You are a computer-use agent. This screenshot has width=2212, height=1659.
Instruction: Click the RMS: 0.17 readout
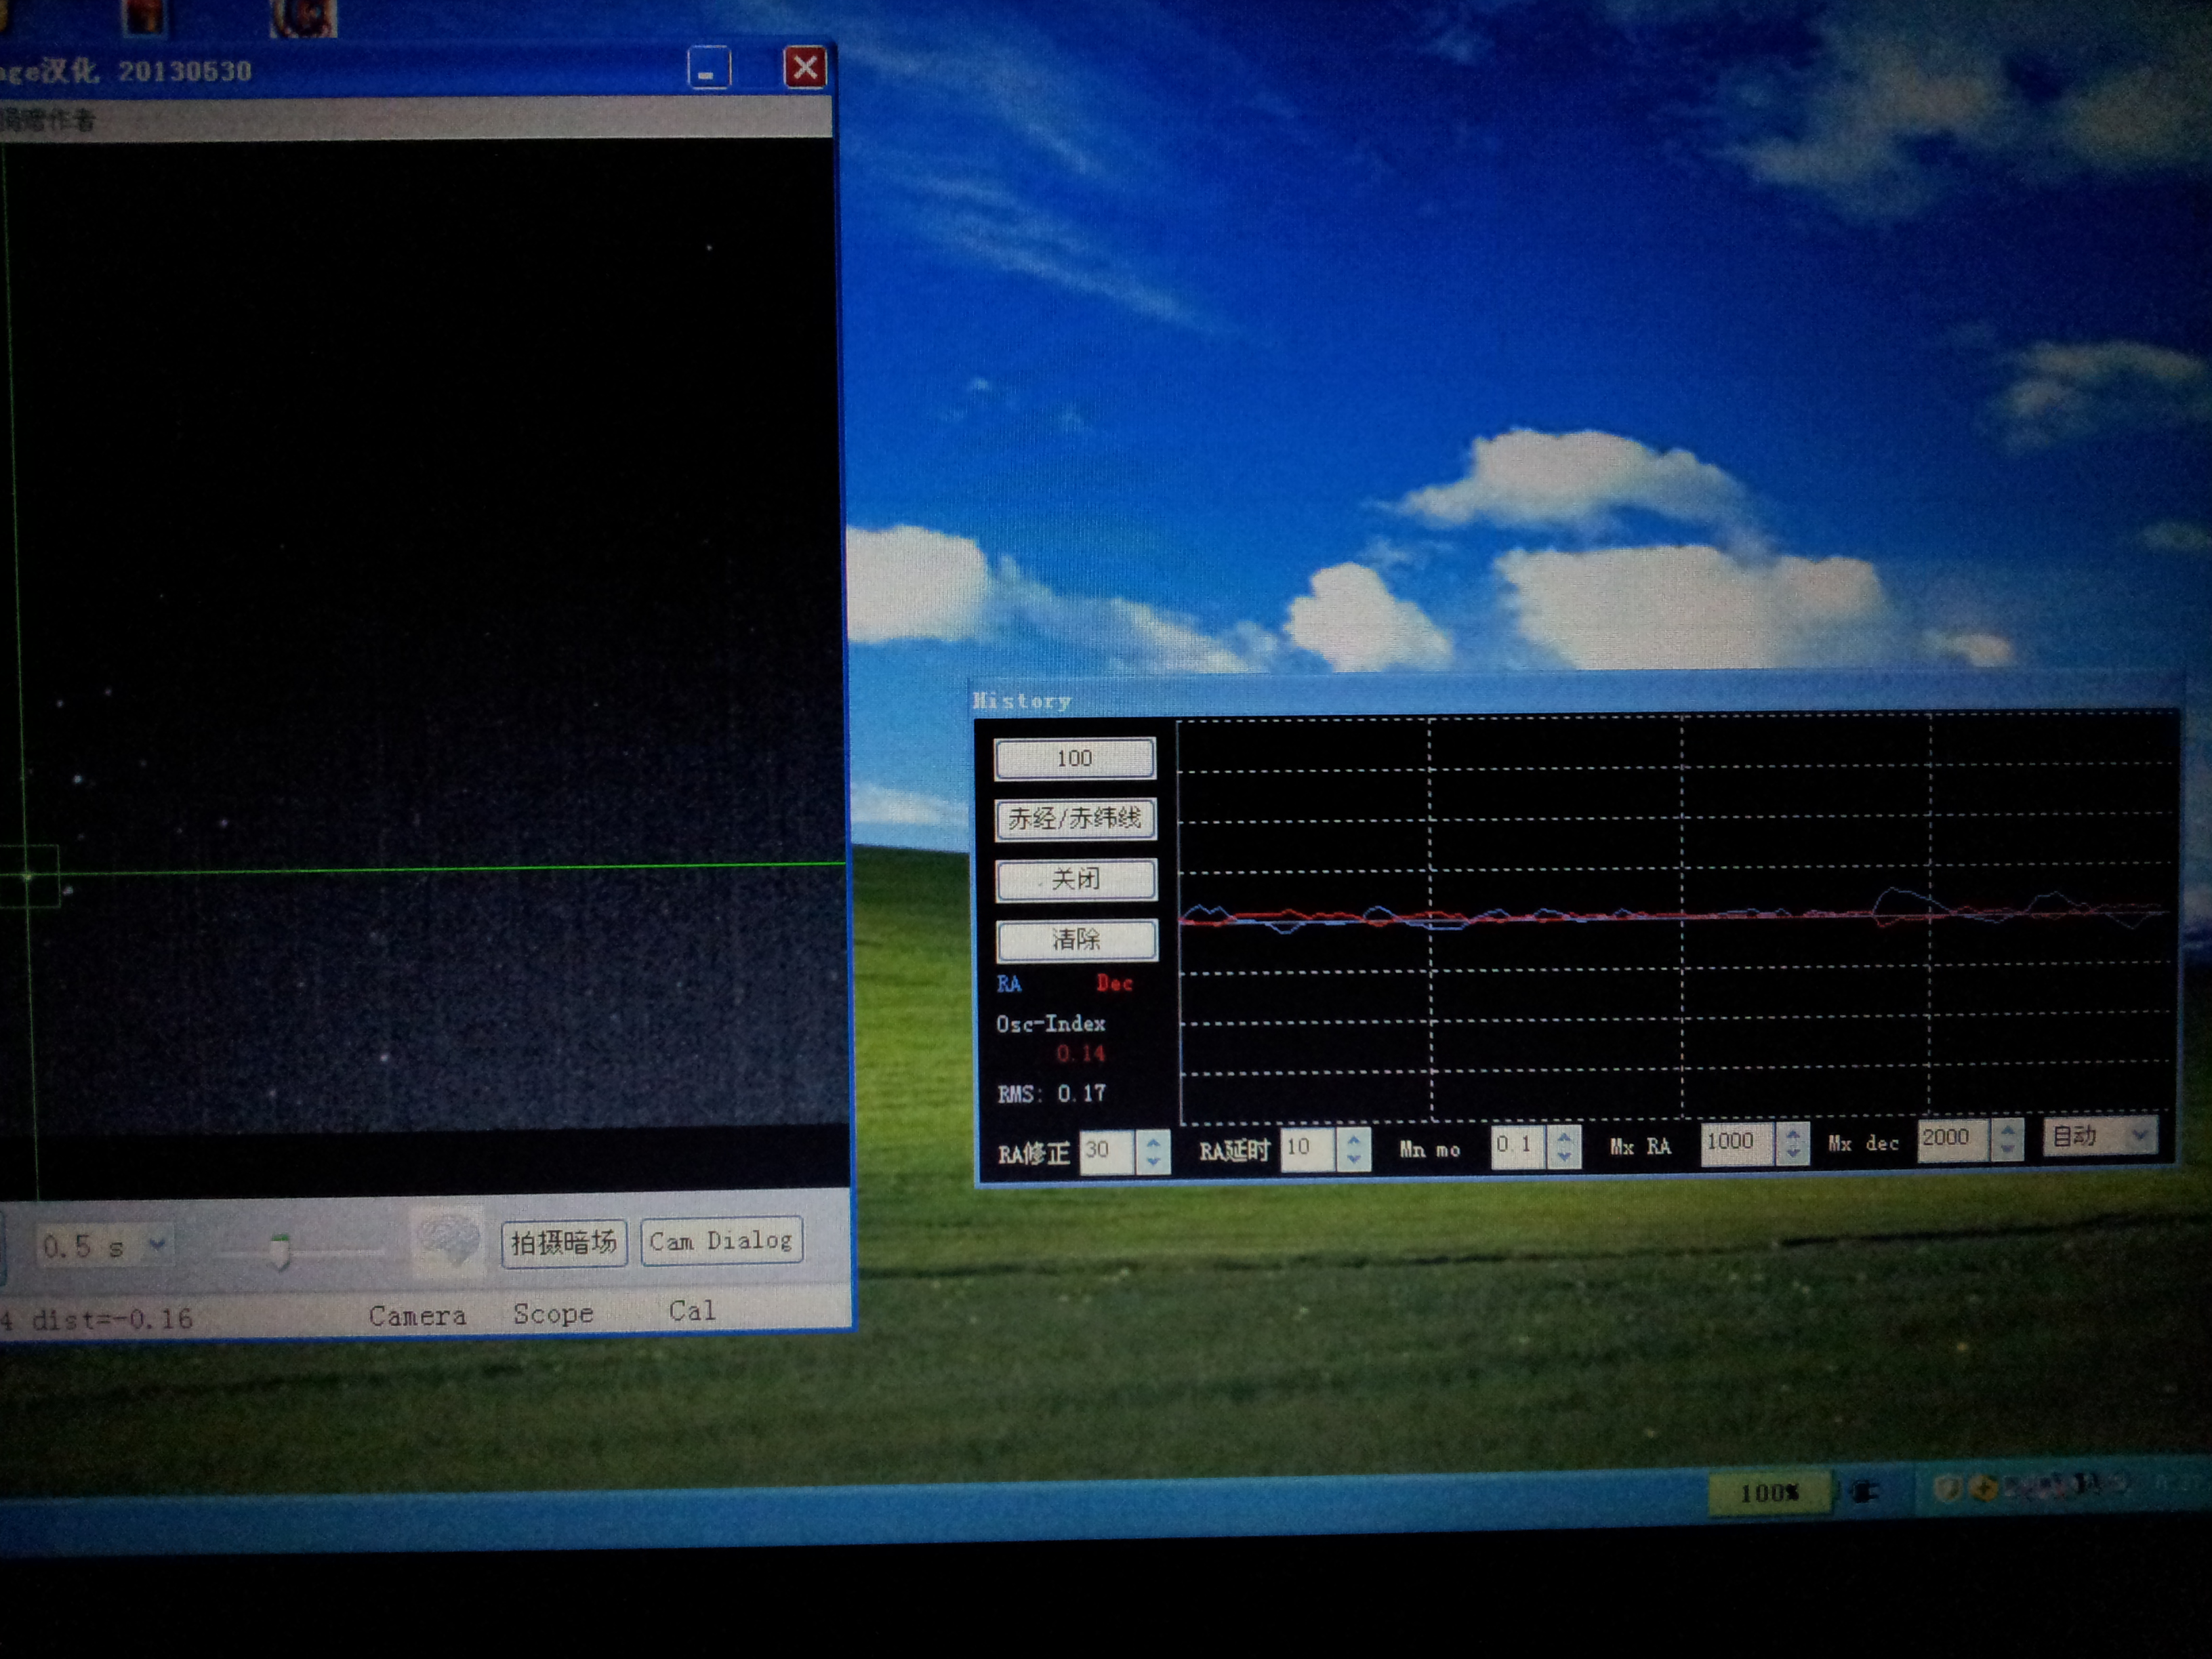click(1052, 1093)
